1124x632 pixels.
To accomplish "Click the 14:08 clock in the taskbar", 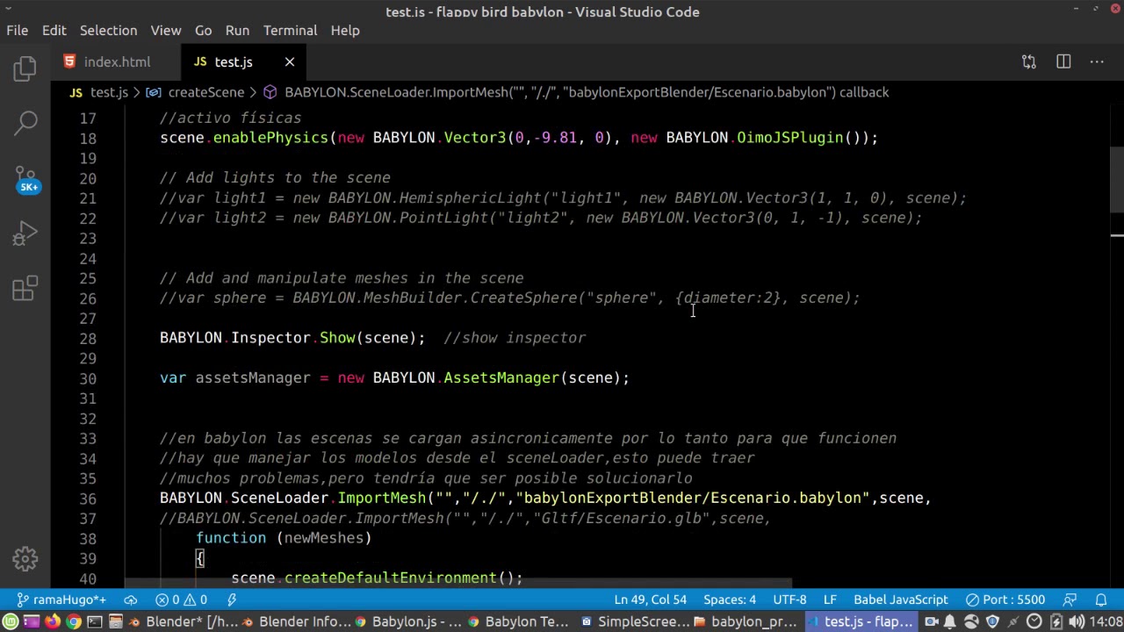I will coord(1105,622).
